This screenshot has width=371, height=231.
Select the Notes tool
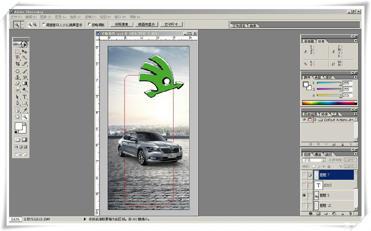coord(17,110)
